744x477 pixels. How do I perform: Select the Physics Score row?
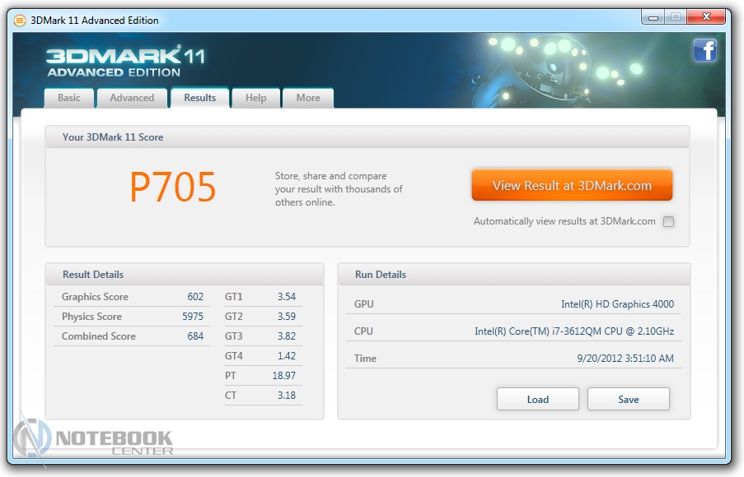click(x=132, y=317)
